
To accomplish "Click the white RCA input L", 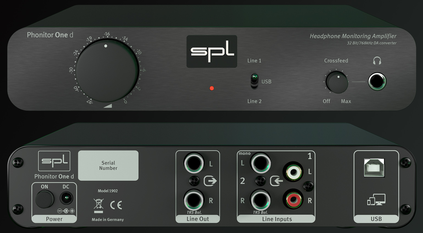I will (x=293, y=172).
